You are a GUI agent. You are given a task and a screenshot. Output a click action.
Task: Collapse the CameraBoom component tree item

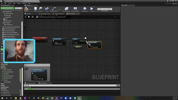click(3, 12)
